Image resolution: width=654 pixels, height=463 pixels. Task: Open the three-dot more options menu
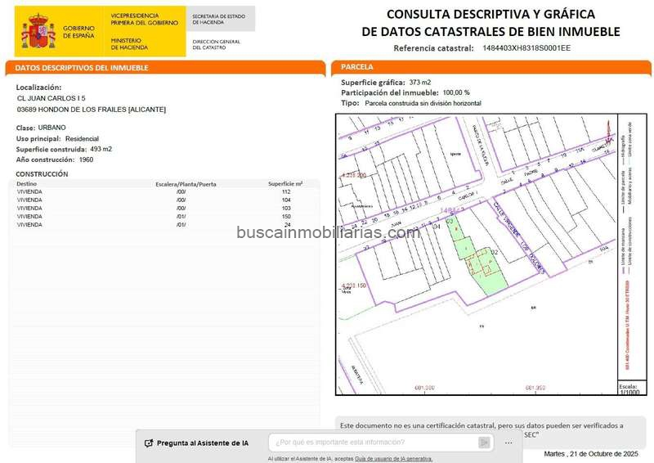(509, 443)
